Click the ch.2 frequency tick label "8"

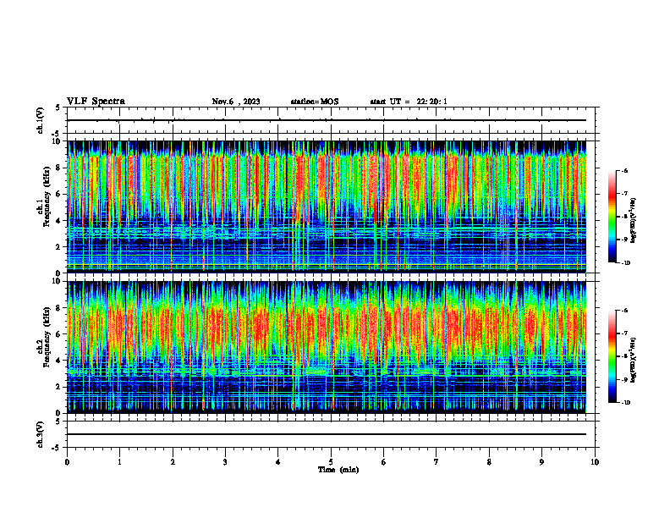coord(59,308)
